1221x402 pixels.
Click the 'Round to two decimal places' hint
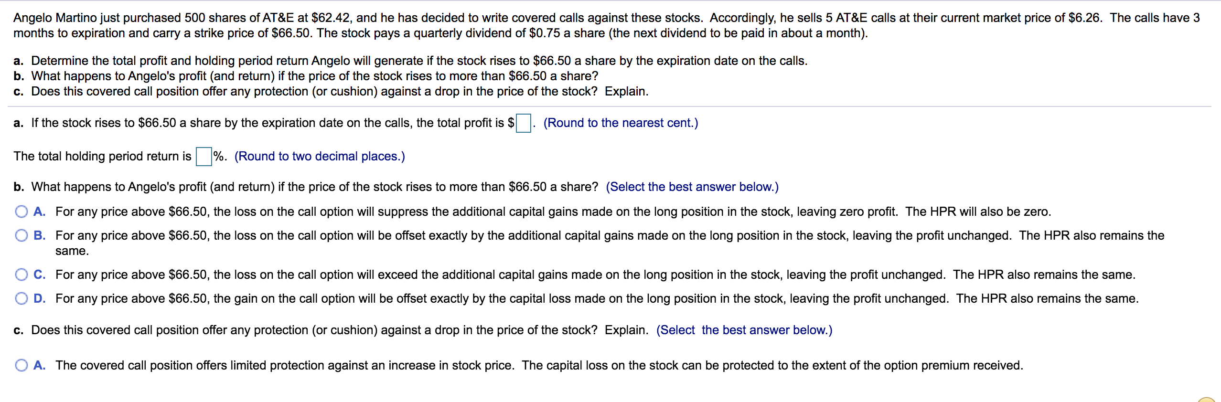point(320,157)
